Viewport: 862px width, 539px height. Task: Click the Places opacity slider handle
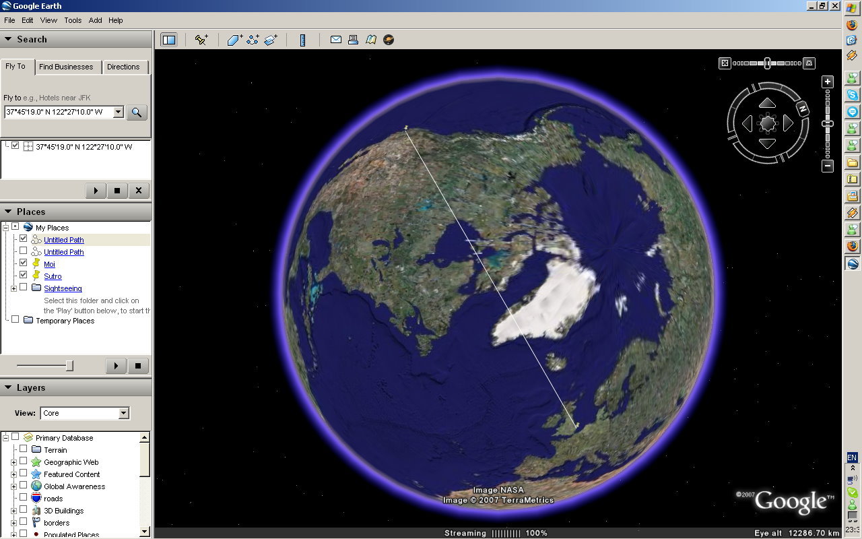pos(69,366)
